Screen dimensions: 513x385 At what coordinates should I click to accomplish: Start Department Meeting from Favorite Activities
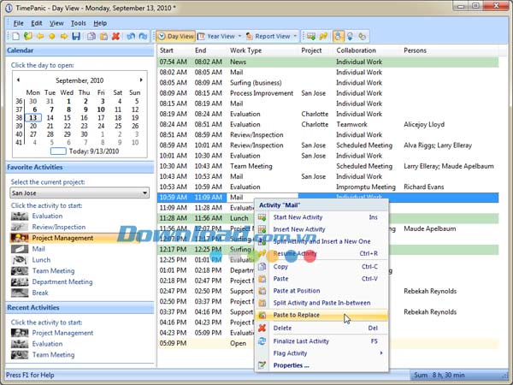62,281
